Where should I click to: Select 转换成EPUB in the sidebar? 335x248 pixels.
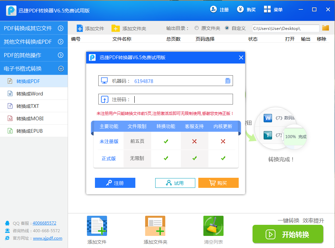(x=34, y=131)
